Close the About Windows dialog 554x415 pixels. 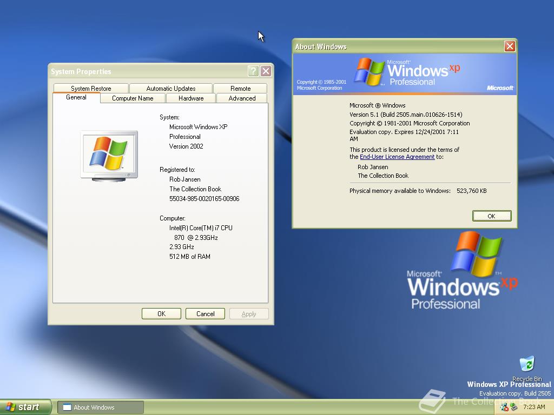coord(510,46)
